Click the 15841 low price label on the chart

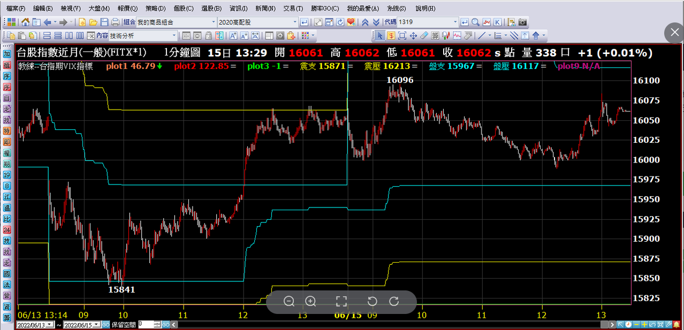click(x=121, y=289)
